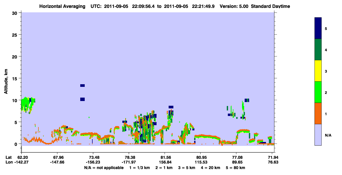Click the longitude value -171.97

[x=129, y=162]
